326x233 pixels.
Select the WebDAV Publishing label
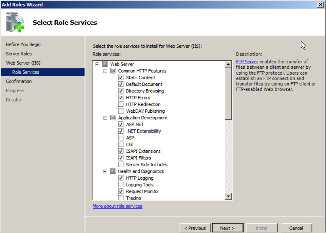(x=145, y=111)
